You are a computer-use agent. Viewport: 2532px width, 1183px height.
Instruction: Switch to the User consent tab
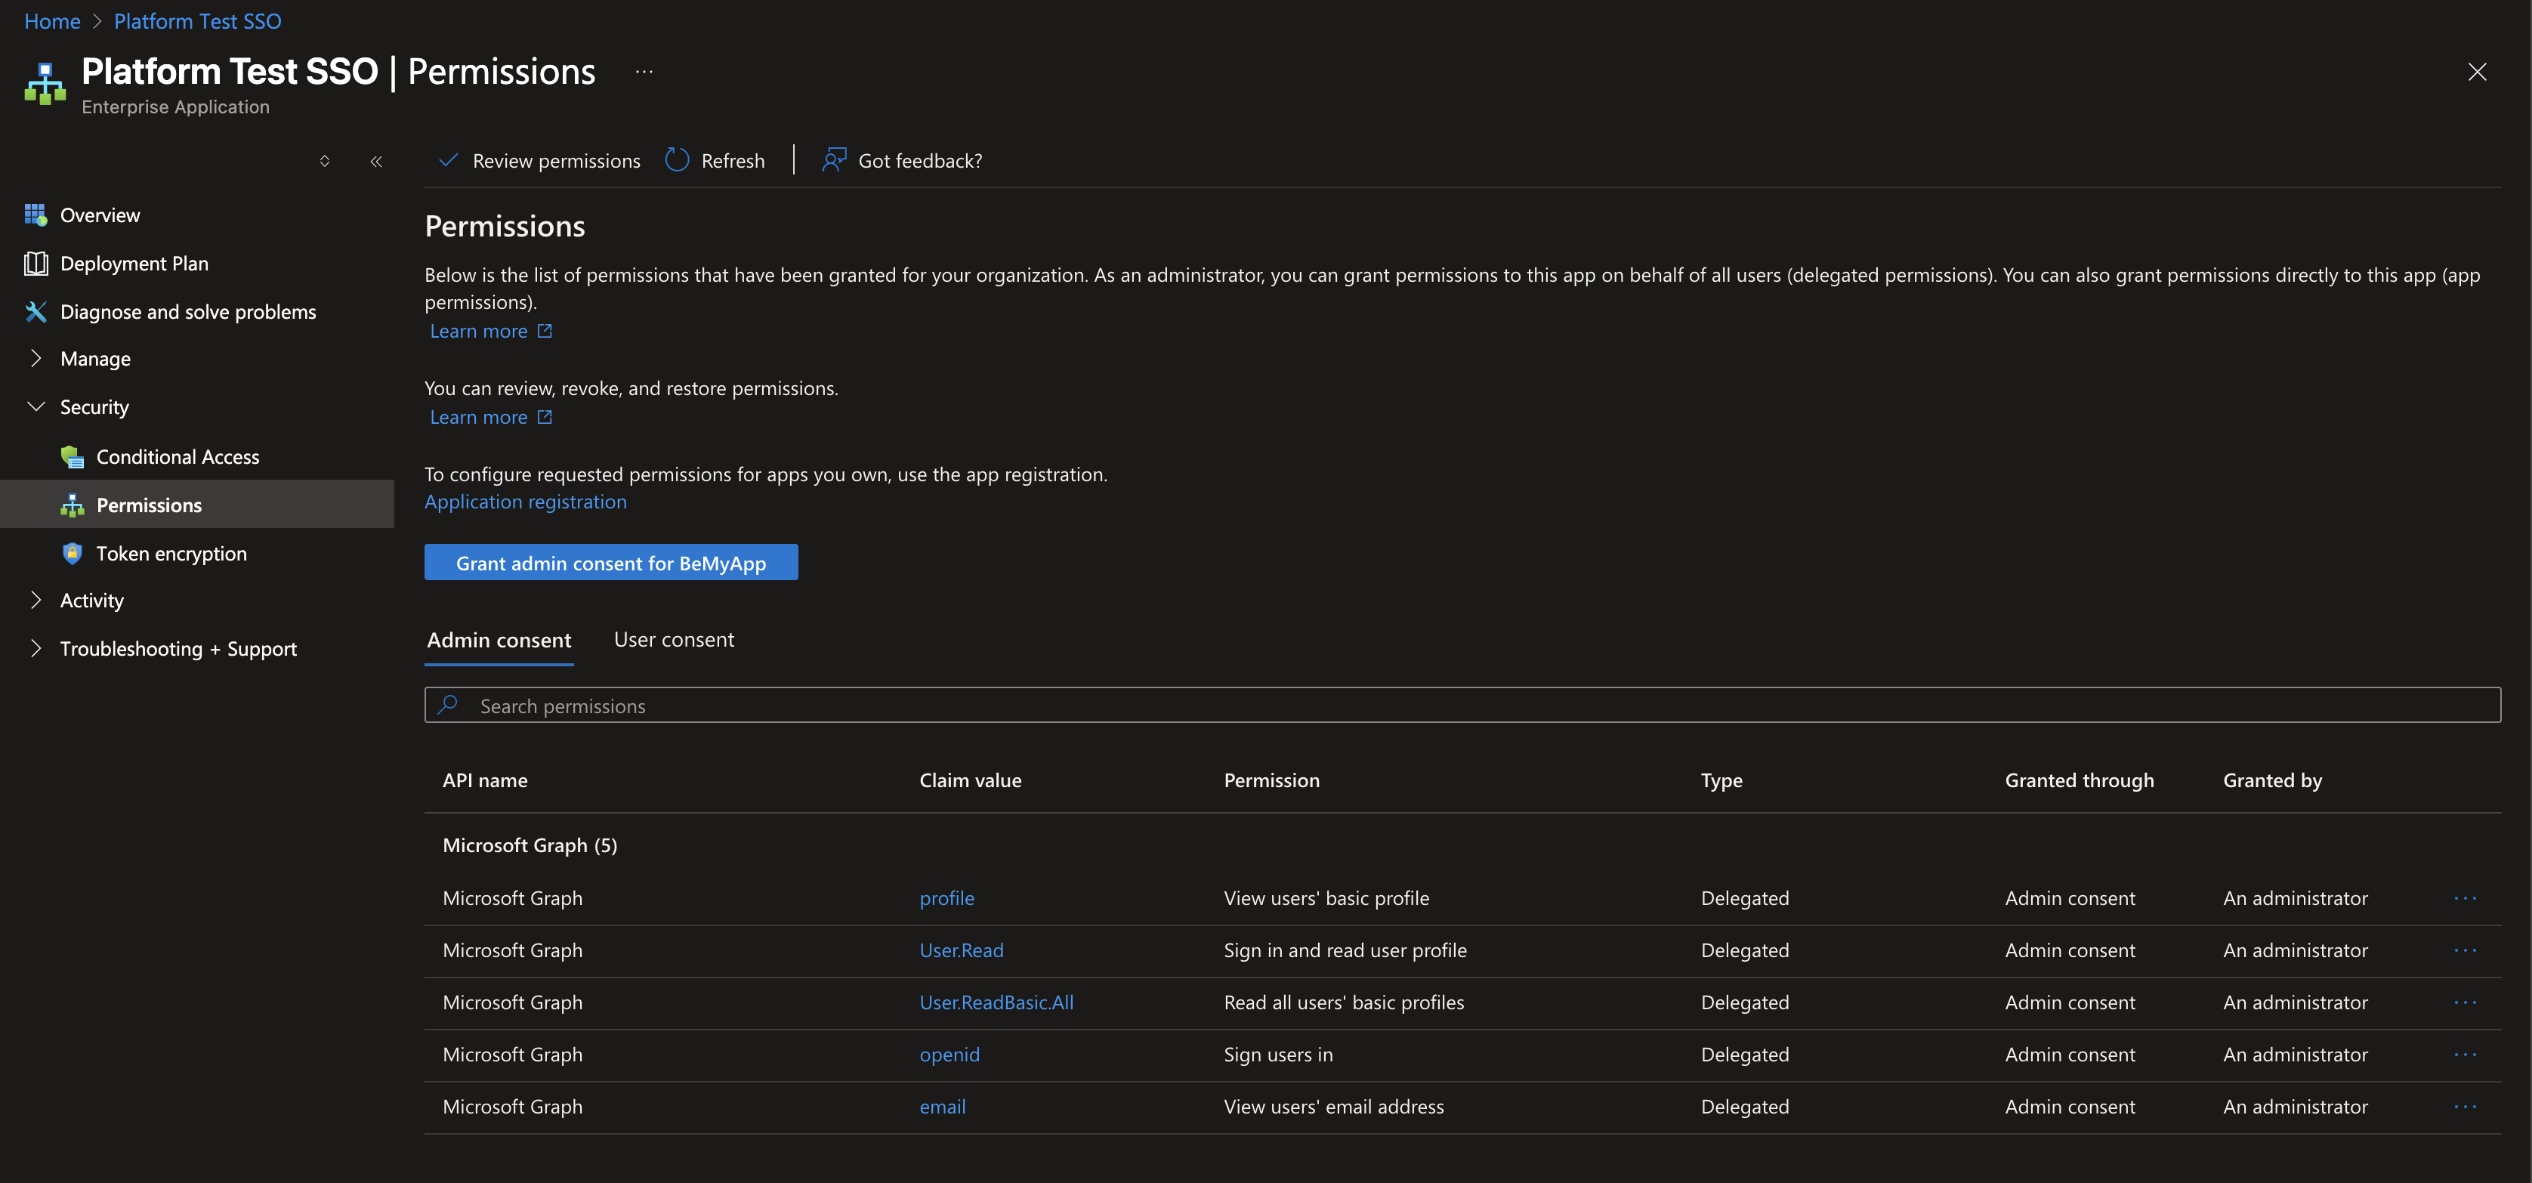[x=673, y=639]
